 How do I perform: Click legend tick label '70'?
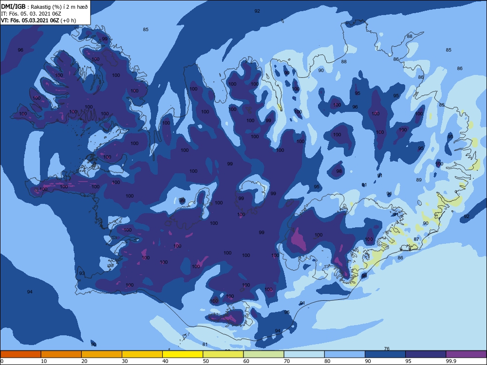[x=287, y=361]
